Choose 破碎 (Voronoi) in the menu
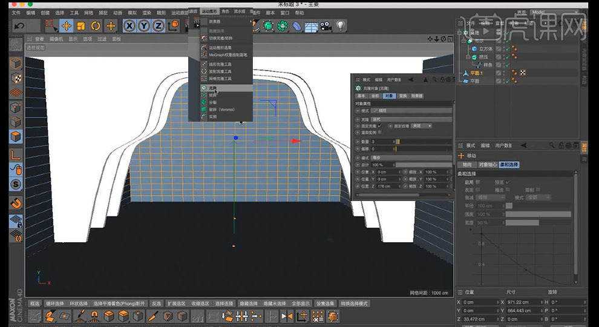Viewport: 599px width, 327px height. [221, 110]
